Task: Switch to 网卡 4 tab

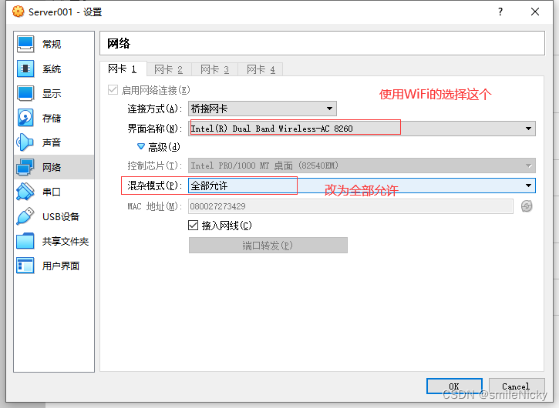Action: tap(261, 69)
